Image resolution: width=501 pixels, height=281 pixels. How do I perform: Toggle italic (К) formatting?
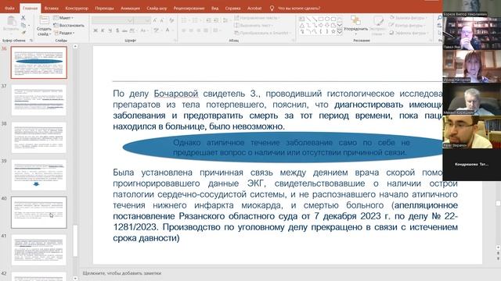[x=103, y=30]
